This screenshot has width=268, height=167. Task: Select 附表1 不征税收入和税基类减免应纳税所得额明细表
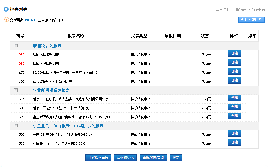tap(70, 99)
